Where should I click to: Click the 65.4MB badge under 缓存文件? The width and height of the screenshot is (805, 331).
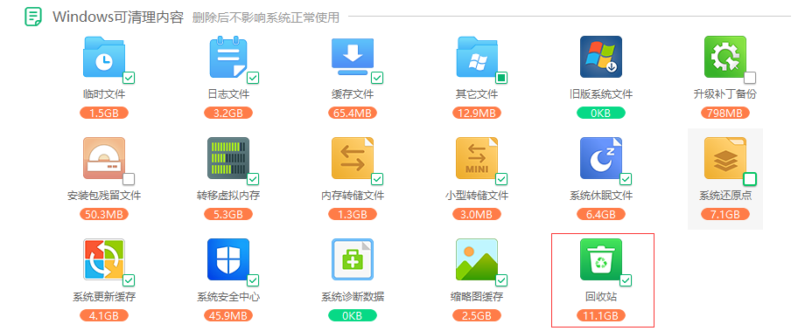[353, 113]
